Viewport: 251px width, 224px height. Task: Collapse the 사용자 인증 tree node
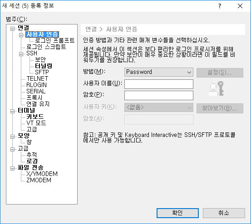tap(21, 35)
